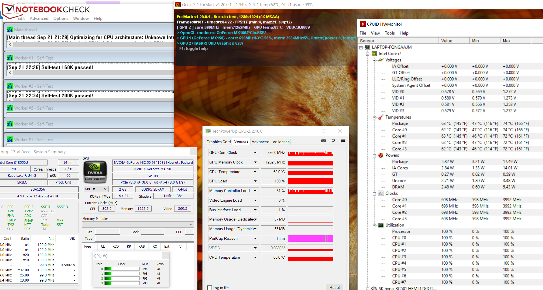The width and height of the screenshot is (543, 290).
Task: Click Worker #2 Self-Test icon
Action: [x=10, y=86]
